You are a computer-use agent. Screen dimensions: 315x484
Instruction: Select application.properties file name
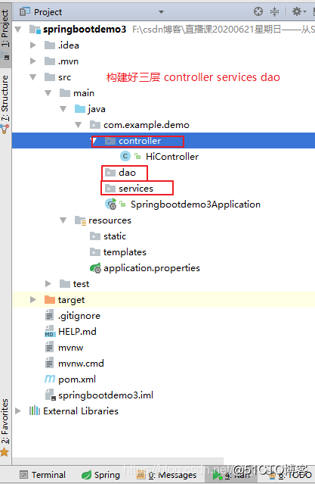click(x=152, y=268)
